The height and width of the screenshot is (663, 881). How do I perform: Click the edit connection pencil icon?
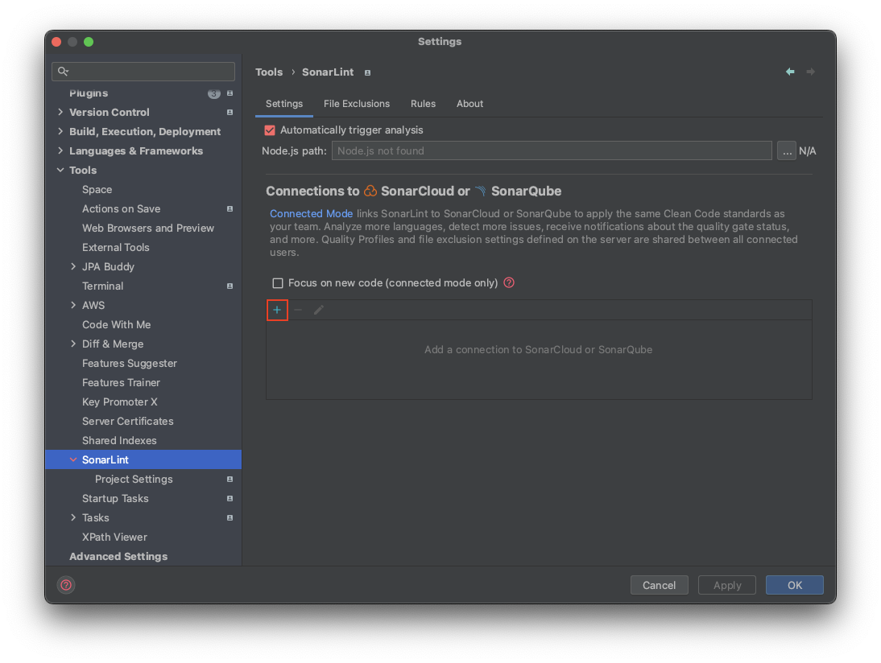[x=319, y=310]
